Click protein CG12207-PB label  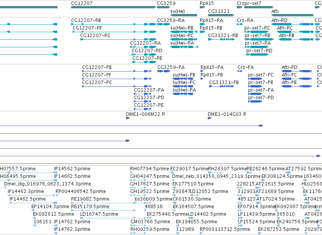[97, 67]
